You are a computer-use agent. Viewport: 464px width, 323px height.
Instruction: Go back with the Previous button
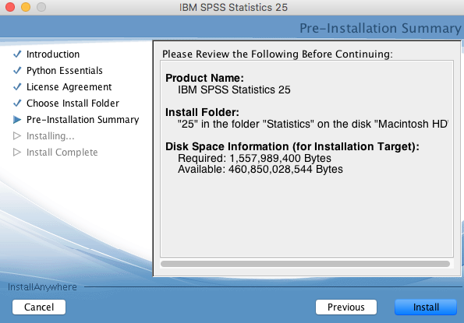[346, 307]
